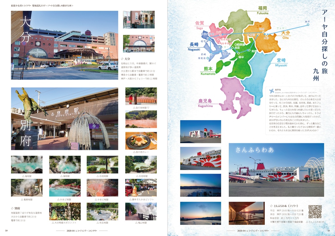Click the '△ 唐辛子入かまどソフト' caption
This screenshot has height=236, width=335.
[141, 200]
